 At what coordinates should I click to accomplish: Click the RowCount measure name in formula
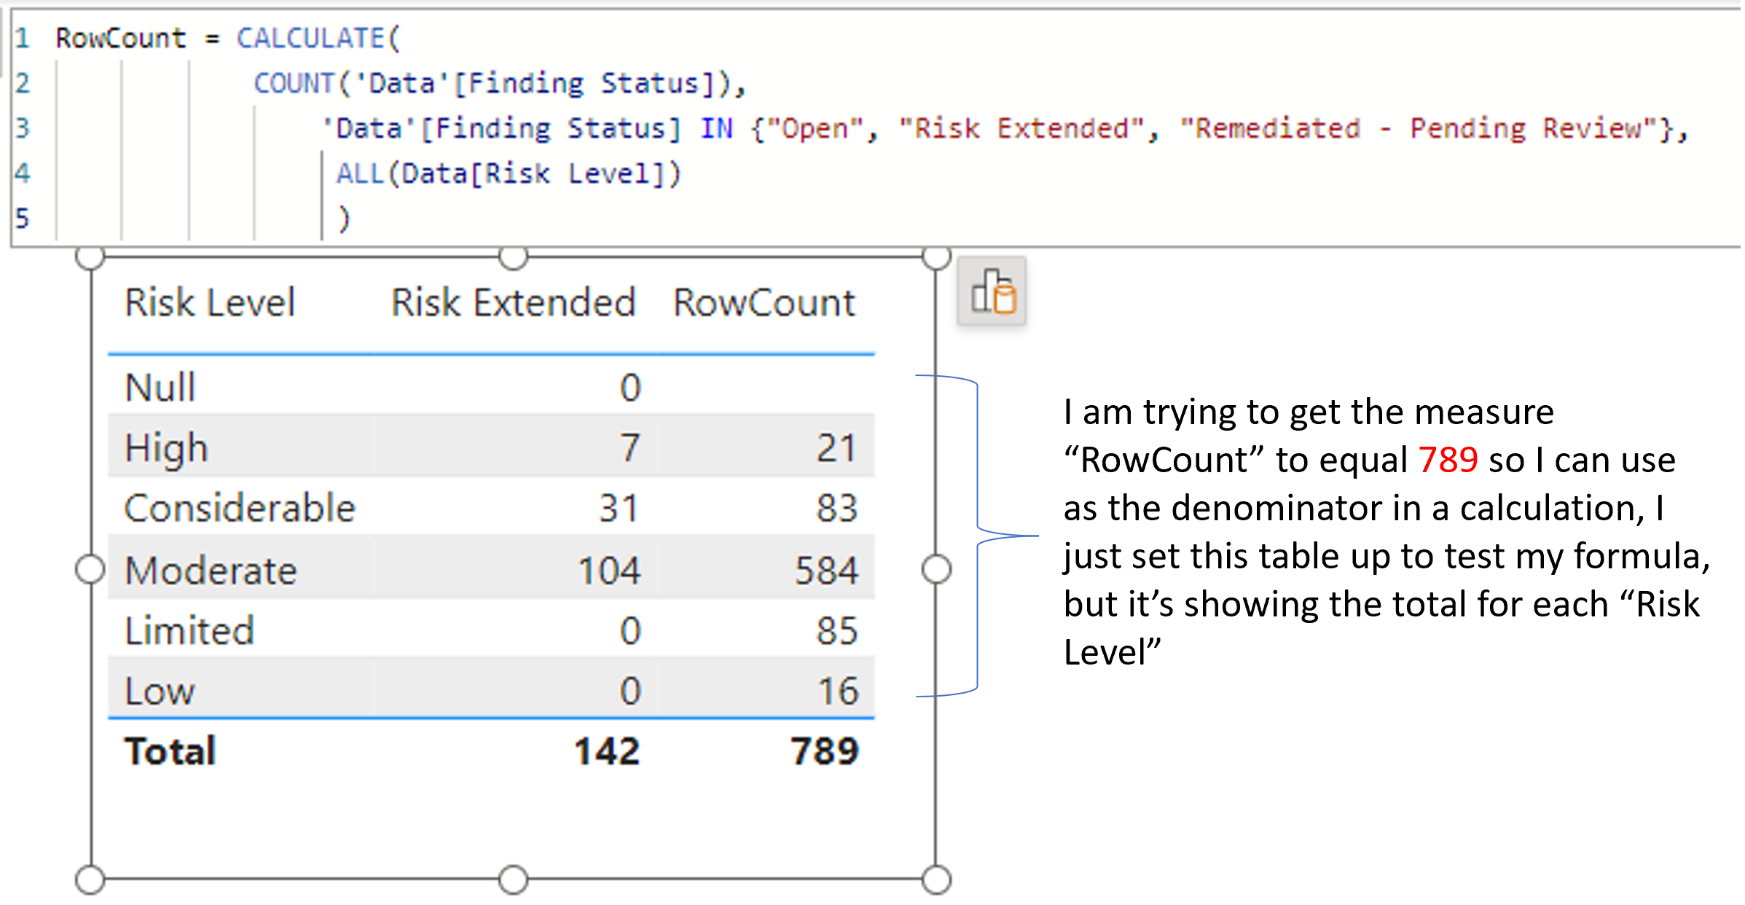[x=121, y=38]
